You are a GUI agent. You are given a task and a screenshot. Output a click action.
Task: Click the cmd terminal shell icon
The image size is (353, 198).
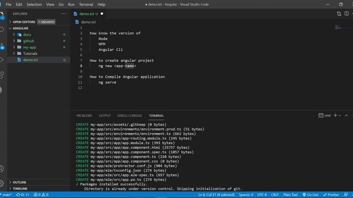point(320,116)
